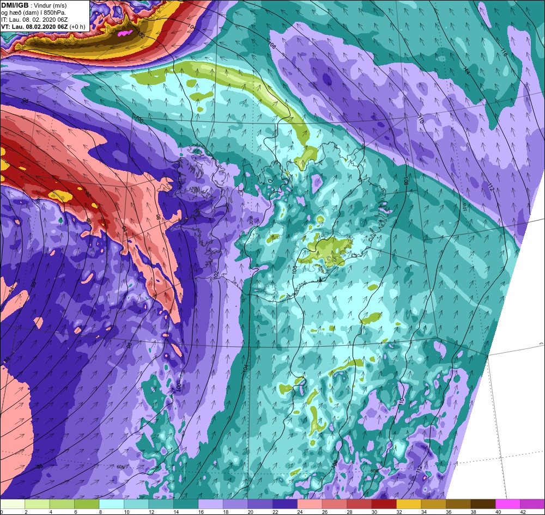Click the 36–38 m/s brown legend swatch
Screen dimensions: 545x515
pos(458,504)
